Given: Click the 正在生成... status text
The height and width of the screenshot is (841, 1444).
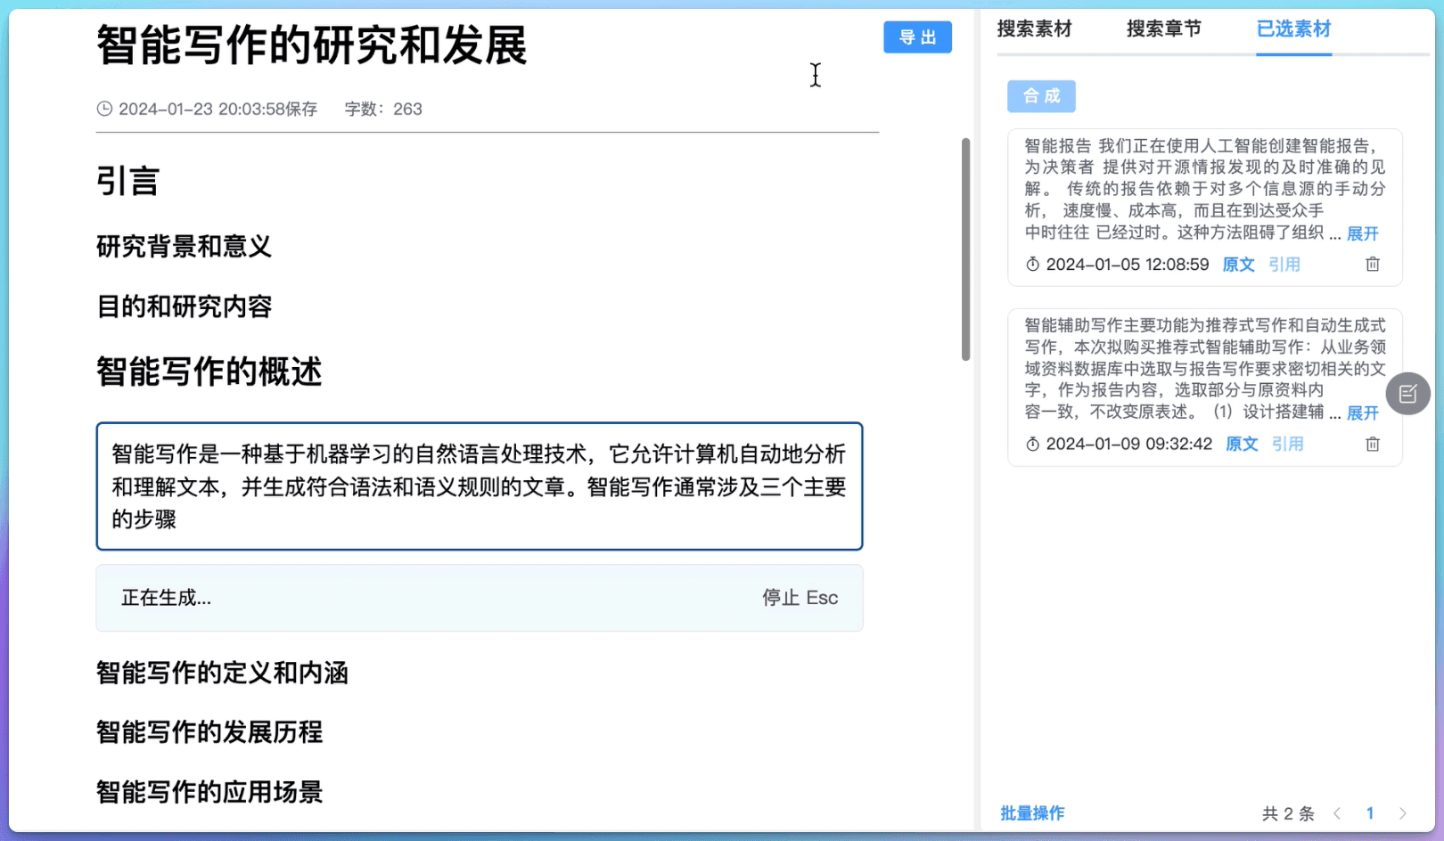Looking at the screenshot, I should click(x=167, y=598).
